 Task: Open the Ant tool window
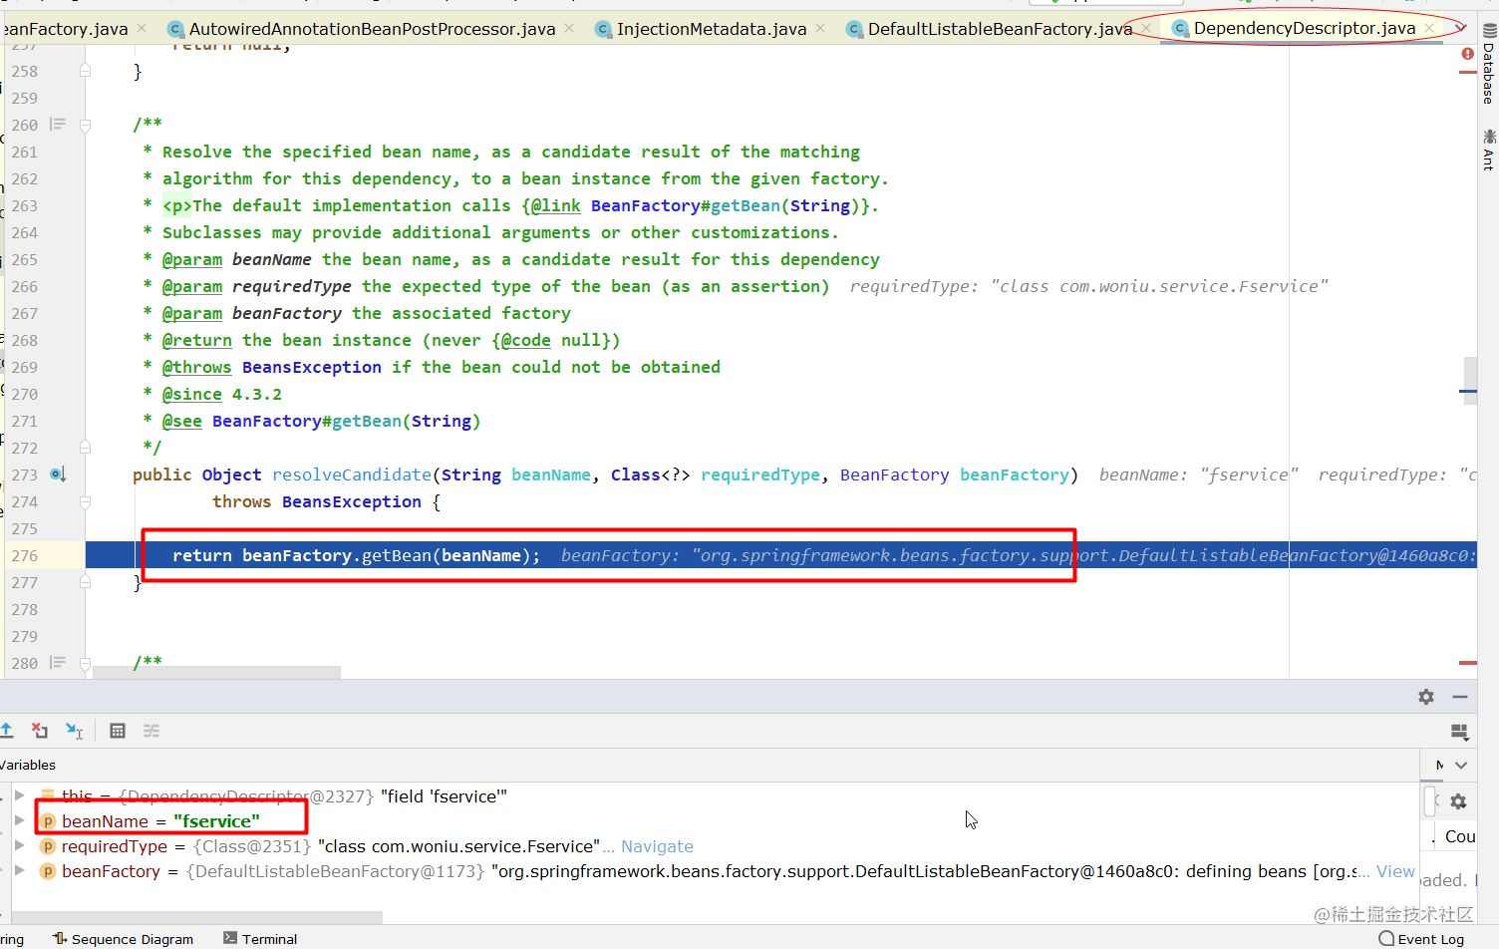click(x=1488, y=149)
